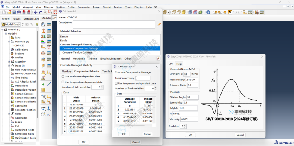Adjust field variables stepper in Edit Material

click(x=102, y=87)
